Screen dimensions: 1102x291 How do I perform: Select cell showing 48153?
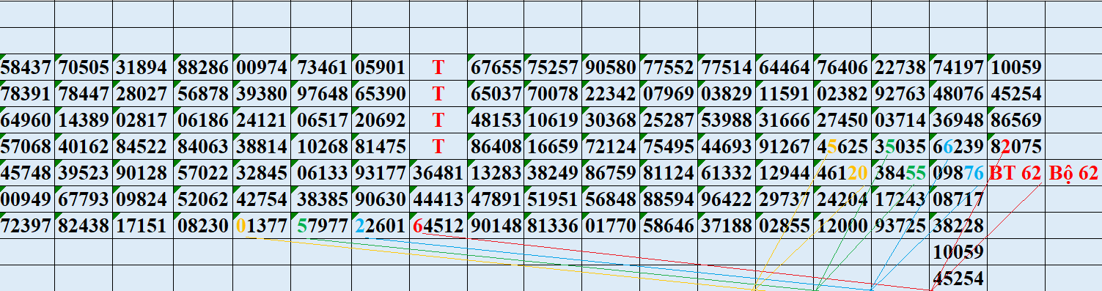tap(495, 120)
